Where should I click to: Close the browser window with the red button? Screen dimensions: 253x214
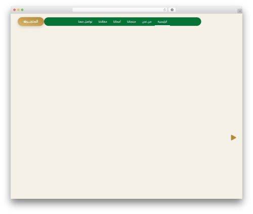[x=15, y=10]
